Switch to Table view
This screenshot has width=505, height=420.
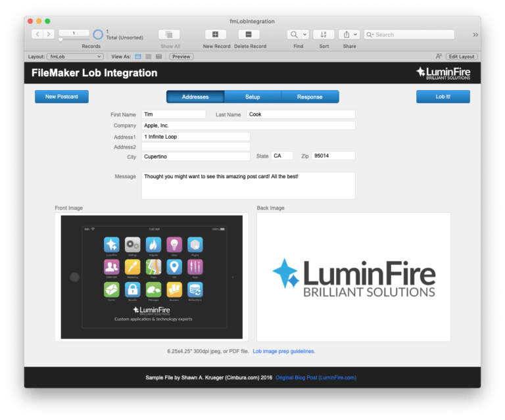pos(158,57)
